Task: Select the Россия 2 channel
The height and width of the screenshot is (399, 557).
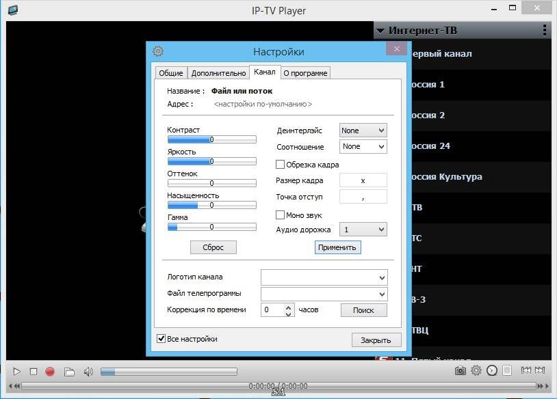Action: (481, 115)
